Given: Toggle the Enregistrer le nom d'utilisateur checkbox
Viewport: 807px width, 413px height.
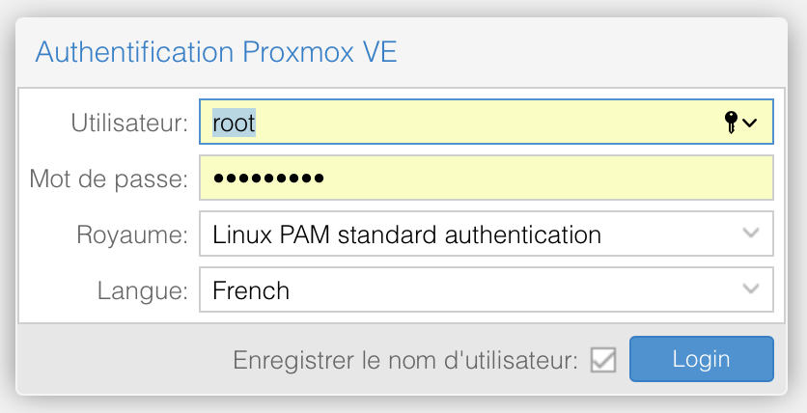Looking at the screenshot, I should (x=604, y=360).
